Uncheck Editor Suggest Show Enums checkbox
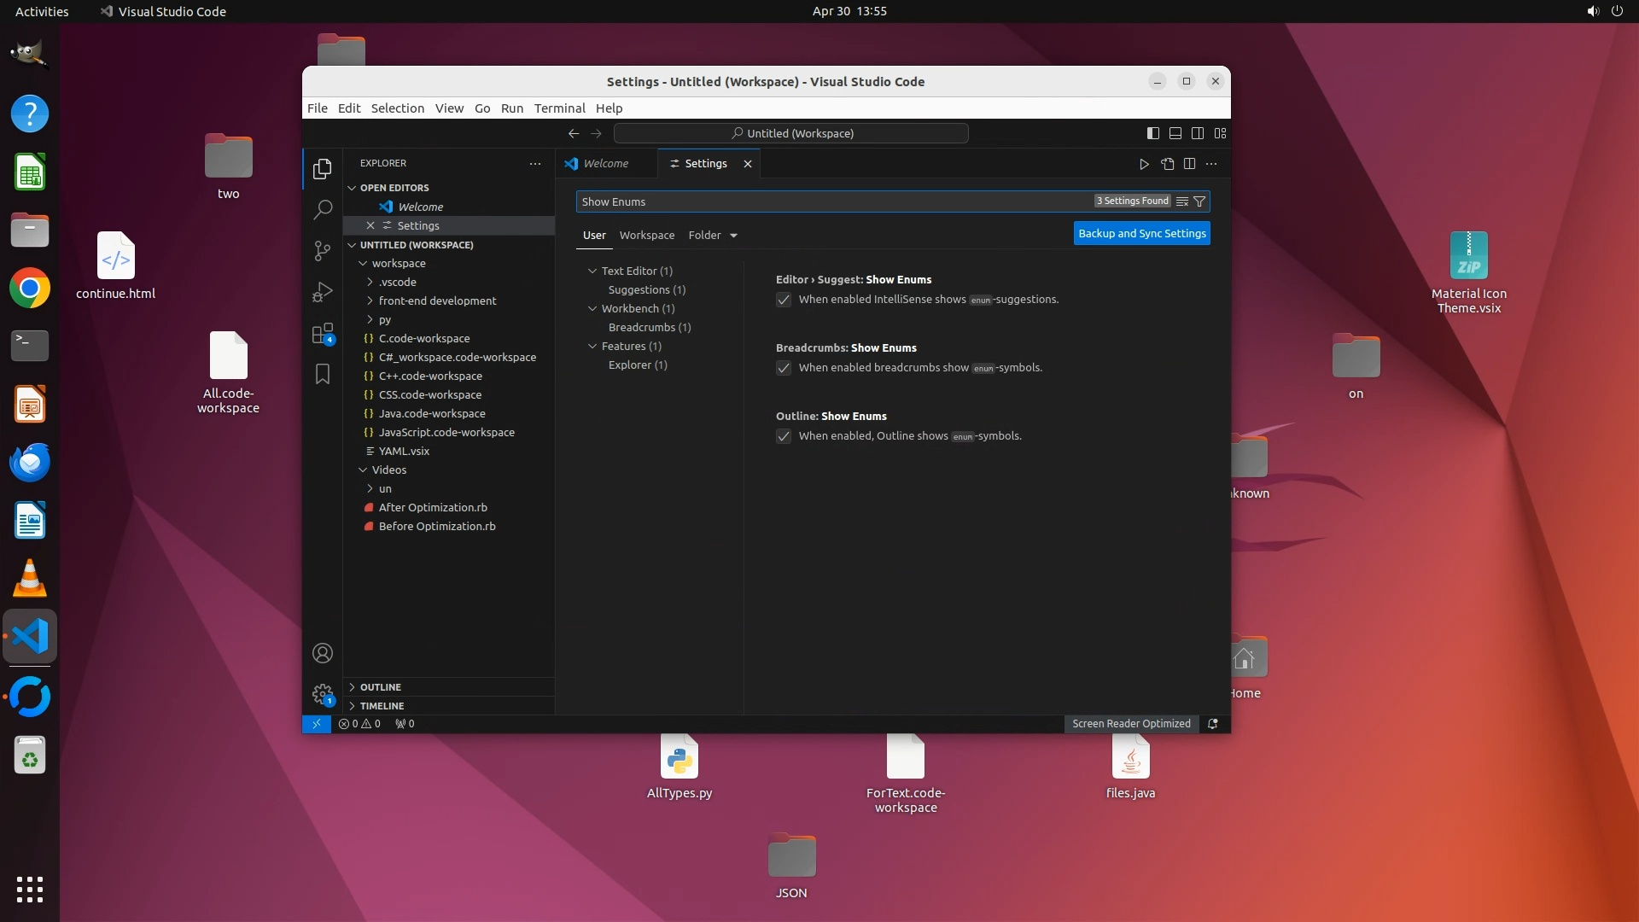1639x922 pixels. (784, 300)
